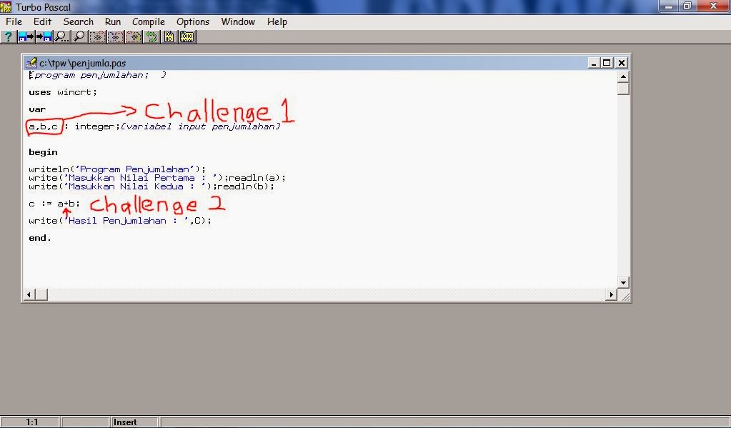The width and height of the screenshot is (731, 428).
Task: Run a build with the make icon
Action: coord(187,36)
